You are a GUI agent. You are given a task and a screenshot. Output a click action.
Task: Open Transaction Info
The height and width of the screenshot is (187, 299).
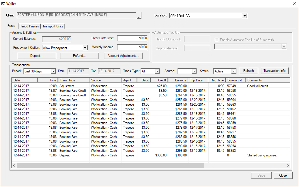274,71
